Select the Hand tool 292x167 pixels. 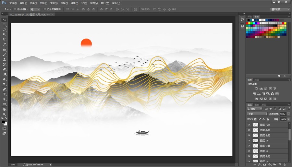click(4, 110)
